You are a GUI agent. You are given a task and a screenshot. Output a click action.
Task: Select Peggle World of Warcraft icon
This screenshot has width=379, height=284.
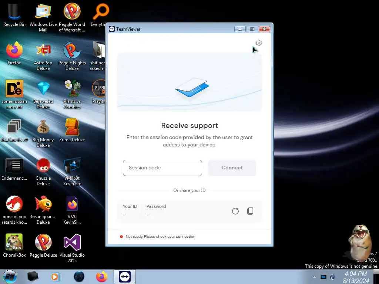coord(72,18)
